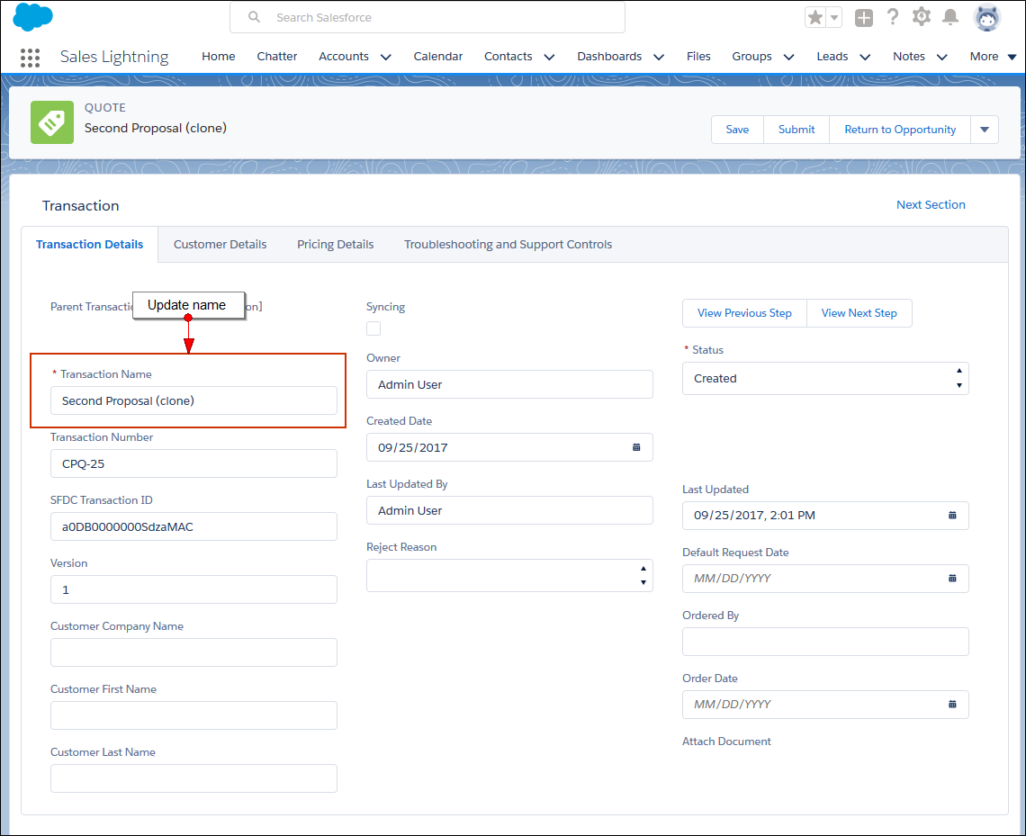Click the Transaction Name input field
Image resolution: width=1026 pixels, height=836 pixels.
pyautogui.click(x=193, y=401)
